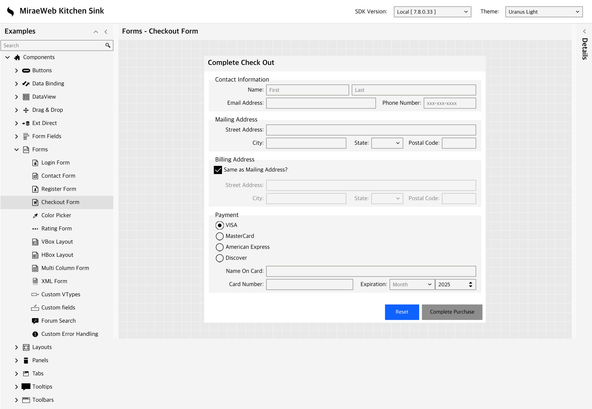The image size is (592, 409).
Task: Increase expiration year with spinner up arrow
Action: pyautogui.click(x=471, y=283)
